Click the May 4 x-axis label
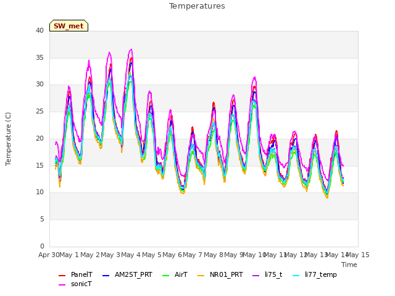This screenshot has width=395, height=296. coord(131,255)
